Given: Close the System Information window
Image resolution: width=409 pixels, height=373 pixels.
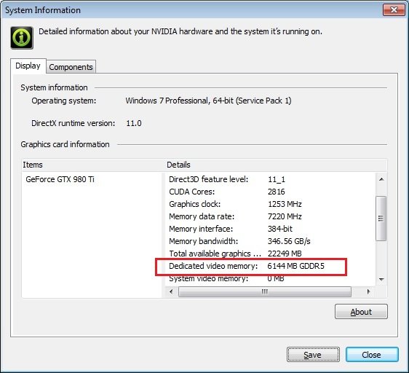Looking at the screenshot, I should click(394, 10).
